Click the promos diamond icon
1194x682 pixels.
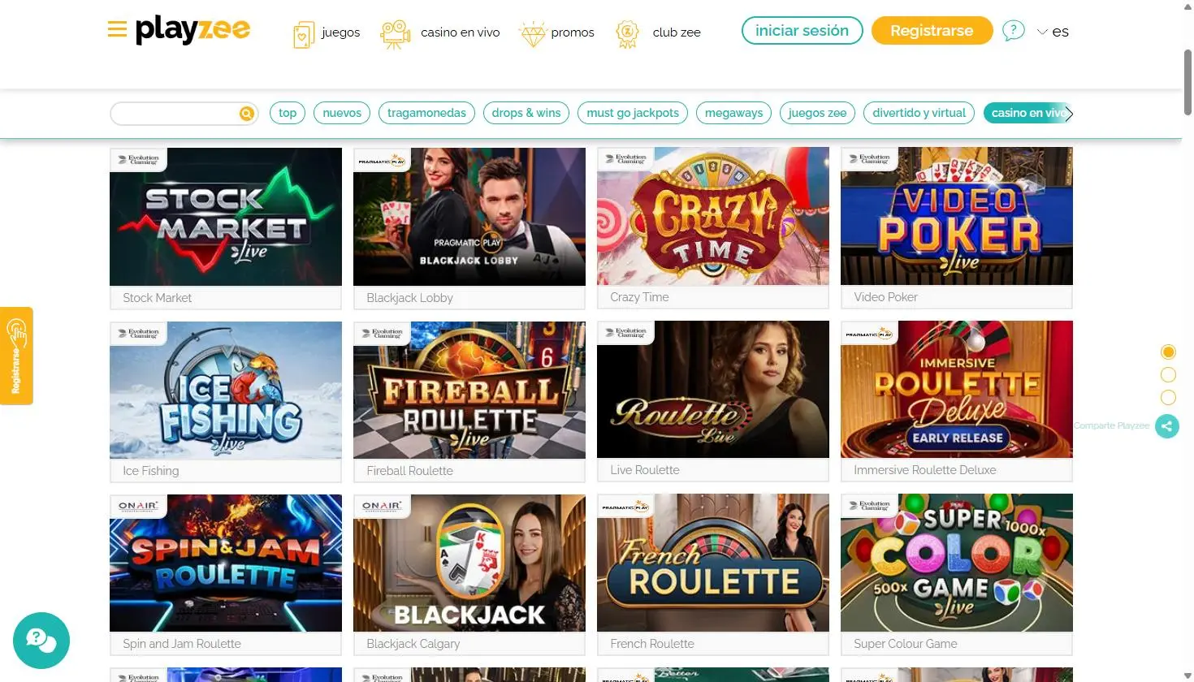[x=533, y=34]
